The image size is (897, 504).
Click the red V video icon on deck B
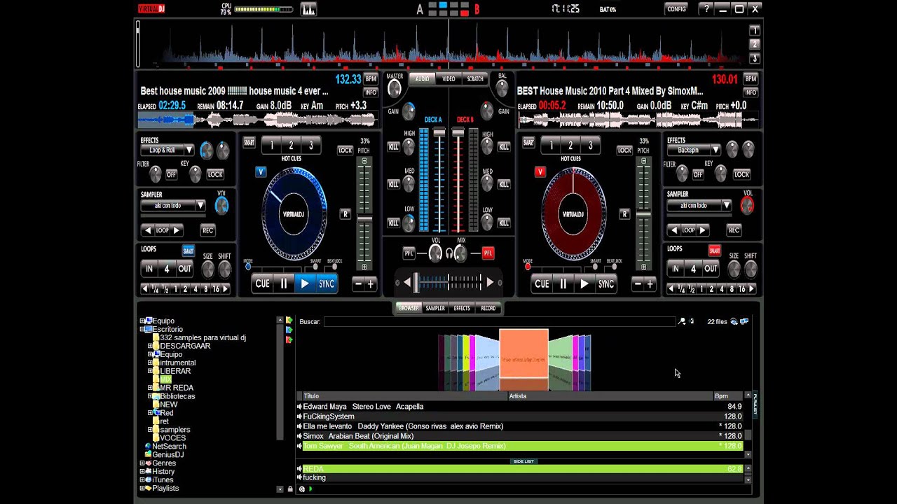pos(540,171)
